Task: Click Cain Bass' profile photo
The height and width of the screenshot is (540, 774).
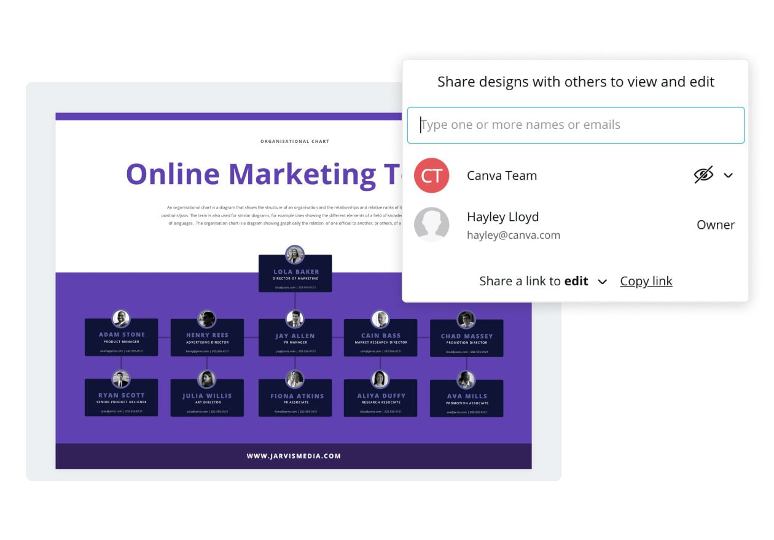Action: click(380, 318)
